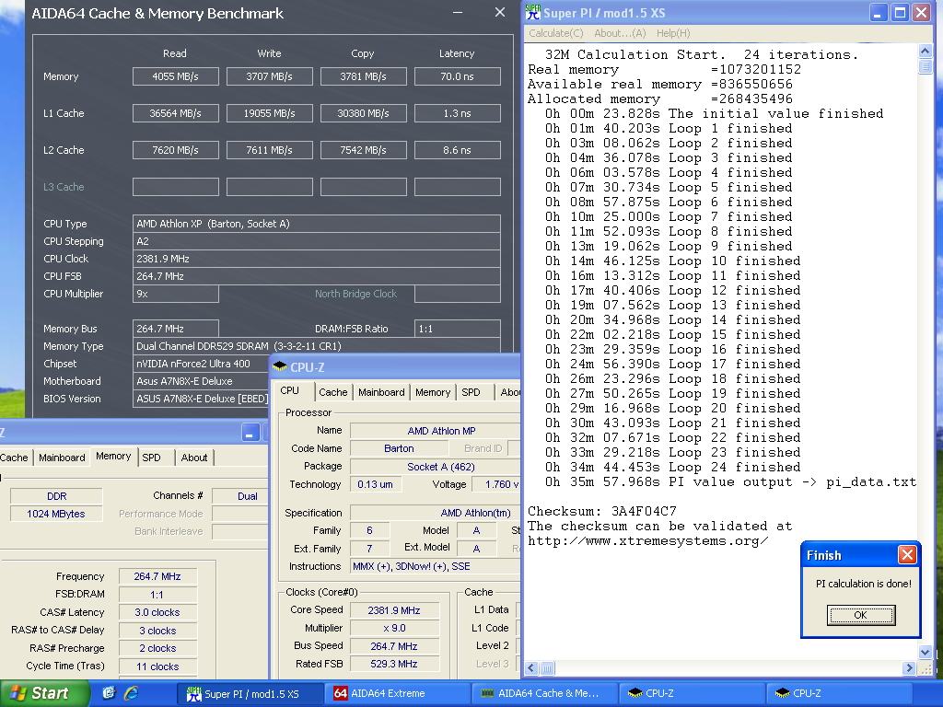Click the Instructions field MMX (+), 3DNow! (+), SSE

click(436, 566)
